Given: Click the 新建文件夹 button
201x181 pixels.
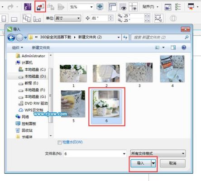Looking at the screenshot, I should coord(41,48).
